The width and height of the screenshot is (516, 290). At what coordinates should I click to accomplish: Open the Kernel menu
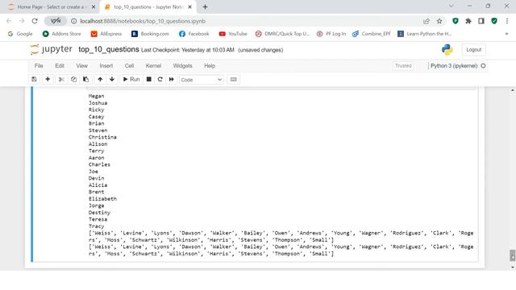(153, 66)
